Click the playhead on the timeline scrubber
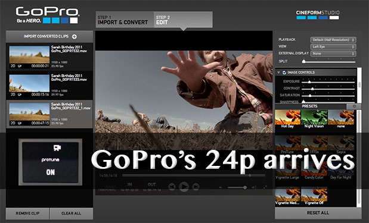Screen dimensions: 369x223 (x=250, y=175)
